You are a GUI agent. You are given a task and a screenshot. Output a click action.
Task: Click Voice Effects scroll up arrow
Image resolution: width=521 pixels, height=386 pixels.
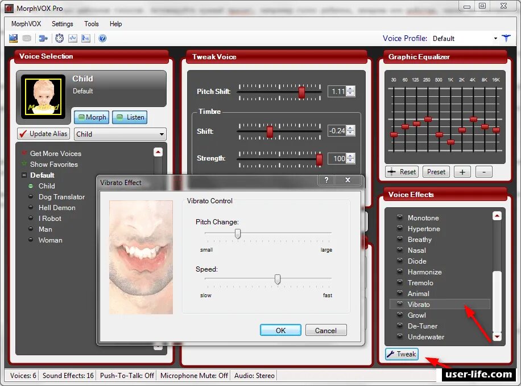click(x=497, y=216)
